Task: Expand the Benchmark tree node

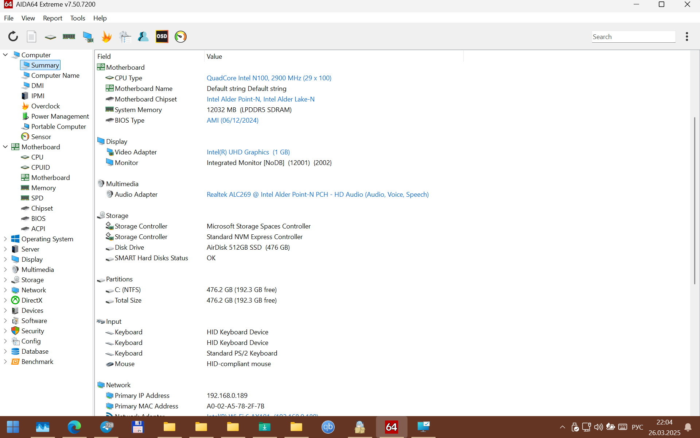Action: [x=5, y=362]
